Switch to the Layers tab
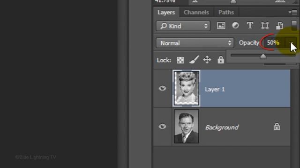300x168 pixels. click(x=166, y=13)
